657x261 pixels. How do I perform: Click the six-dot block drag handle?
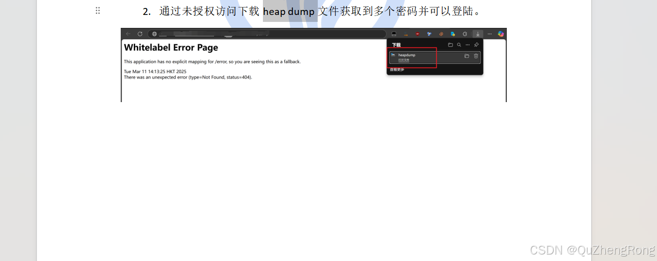point(98,10)
